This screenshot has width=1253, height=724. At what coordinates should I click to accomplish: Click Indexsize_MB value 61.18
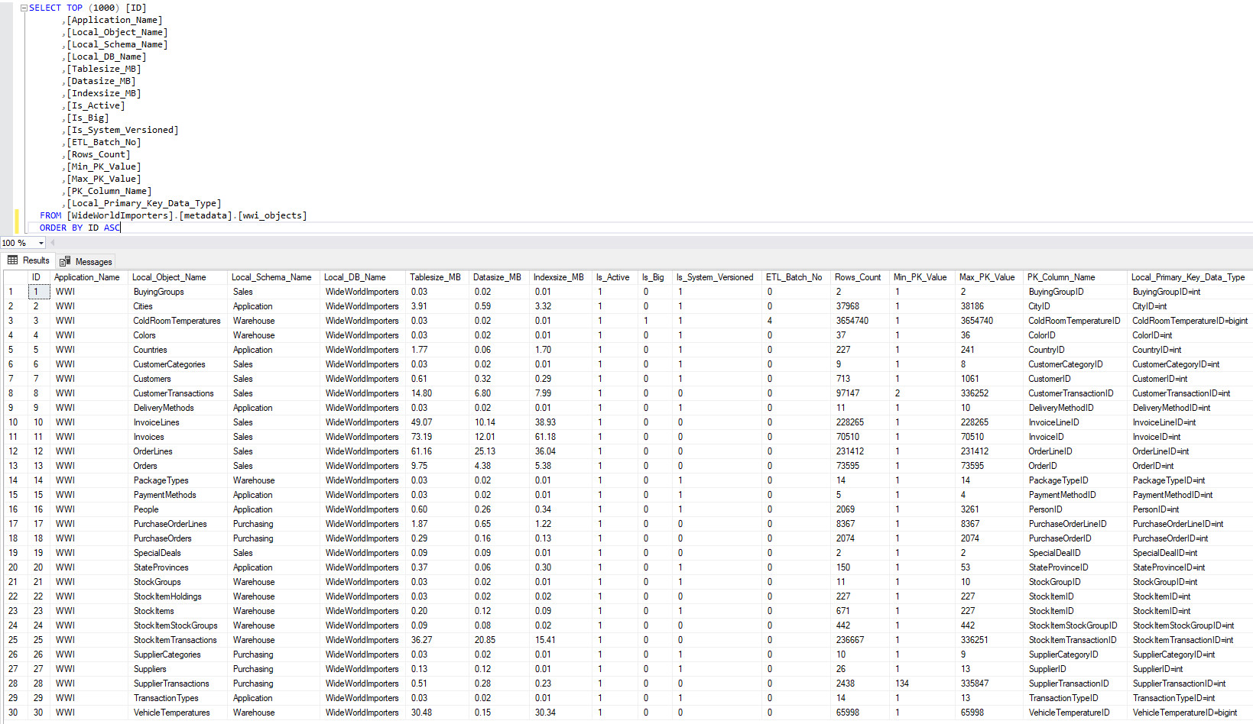tap(560, 437)
